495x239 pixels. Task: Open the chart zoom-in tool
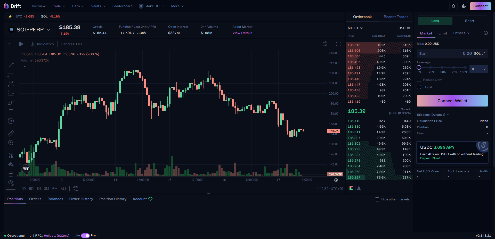tap(11, 143)
